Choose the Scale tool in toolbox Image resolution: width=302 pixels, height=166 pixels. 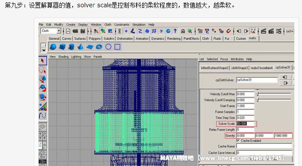(43, 97)
